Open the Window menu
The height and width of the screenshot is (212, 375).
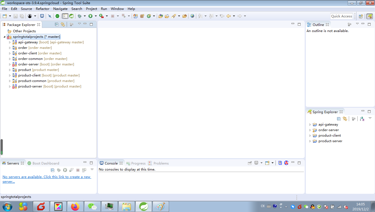(x=117, y=9)
